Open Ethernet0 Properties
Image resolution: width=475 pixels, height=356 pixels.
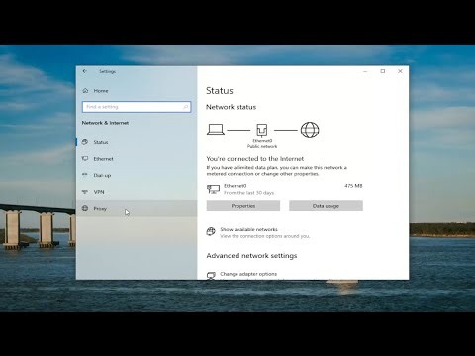point(243,206)
